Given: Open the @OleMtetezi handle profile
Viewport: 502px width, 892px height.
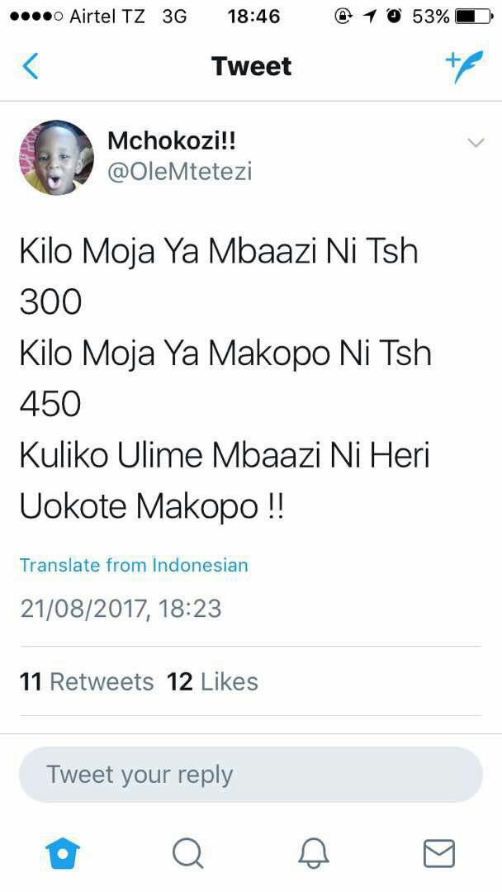Looking at the screenshot, I should pyautogui.click(x=180, y=171).
